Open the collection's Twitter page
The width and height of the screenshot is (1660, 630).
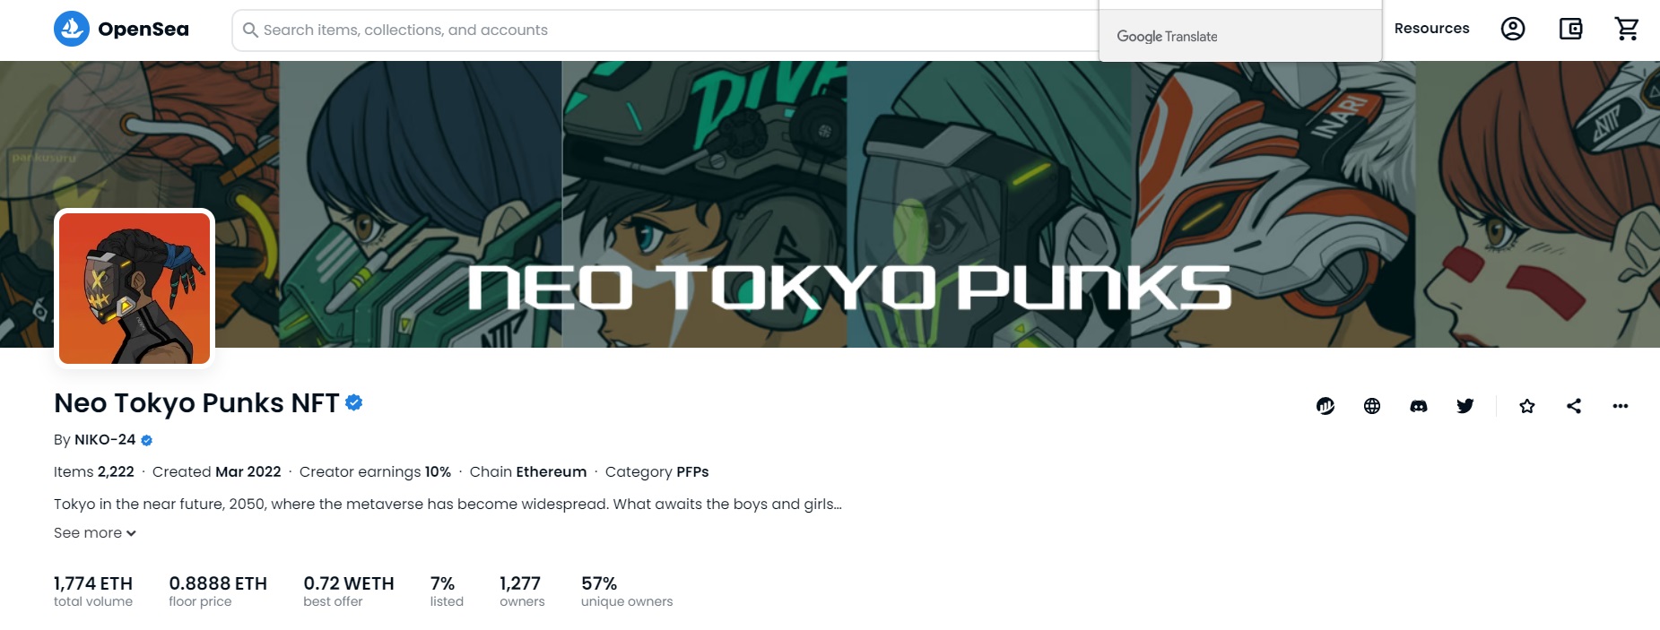tap(1465, 406)
